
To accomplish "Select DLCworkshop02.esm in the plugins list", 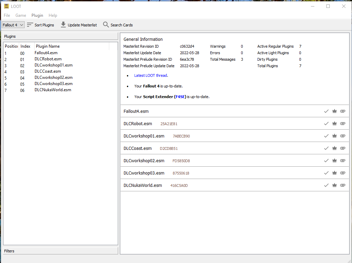I will coord(53,77).
